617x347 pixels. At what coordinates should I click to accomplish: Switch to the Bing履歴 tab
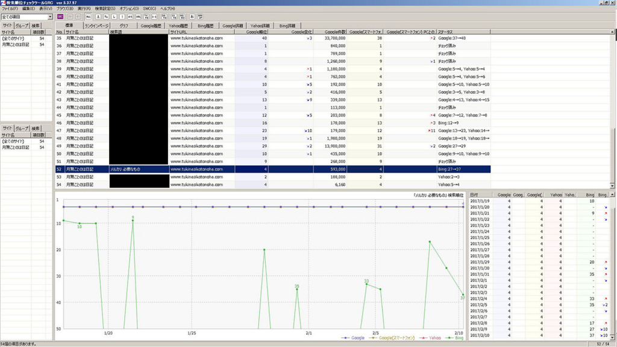tap(205, 25)
